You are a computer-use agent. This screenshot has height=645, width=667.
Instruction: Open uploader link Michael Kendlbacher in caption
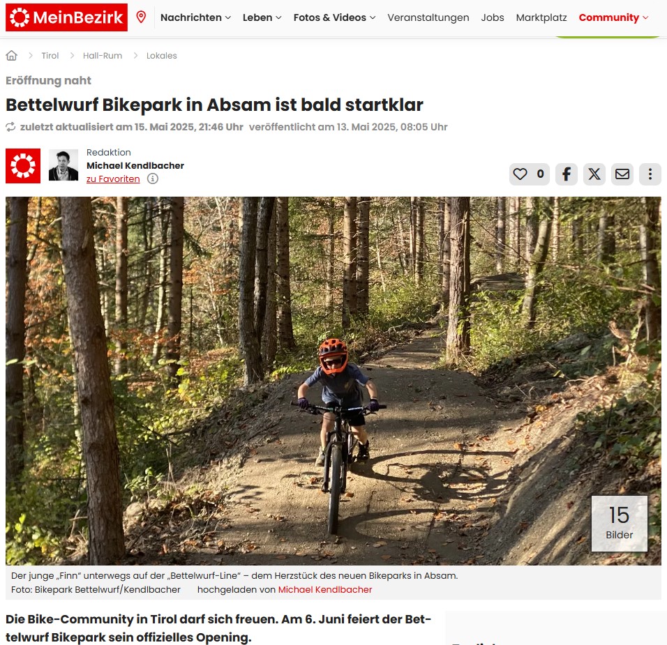point(325,589)
